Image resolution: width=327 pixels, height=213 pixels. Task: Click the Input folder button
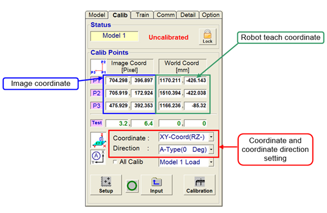pos(156,185)
